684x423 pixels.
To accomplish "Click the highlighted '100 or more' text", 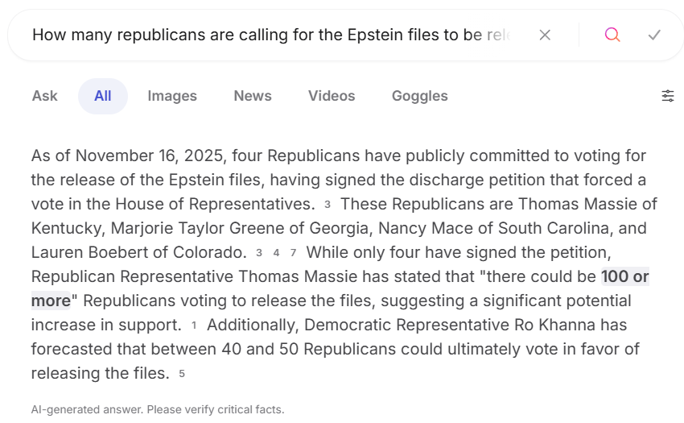I will coord(624,277).
